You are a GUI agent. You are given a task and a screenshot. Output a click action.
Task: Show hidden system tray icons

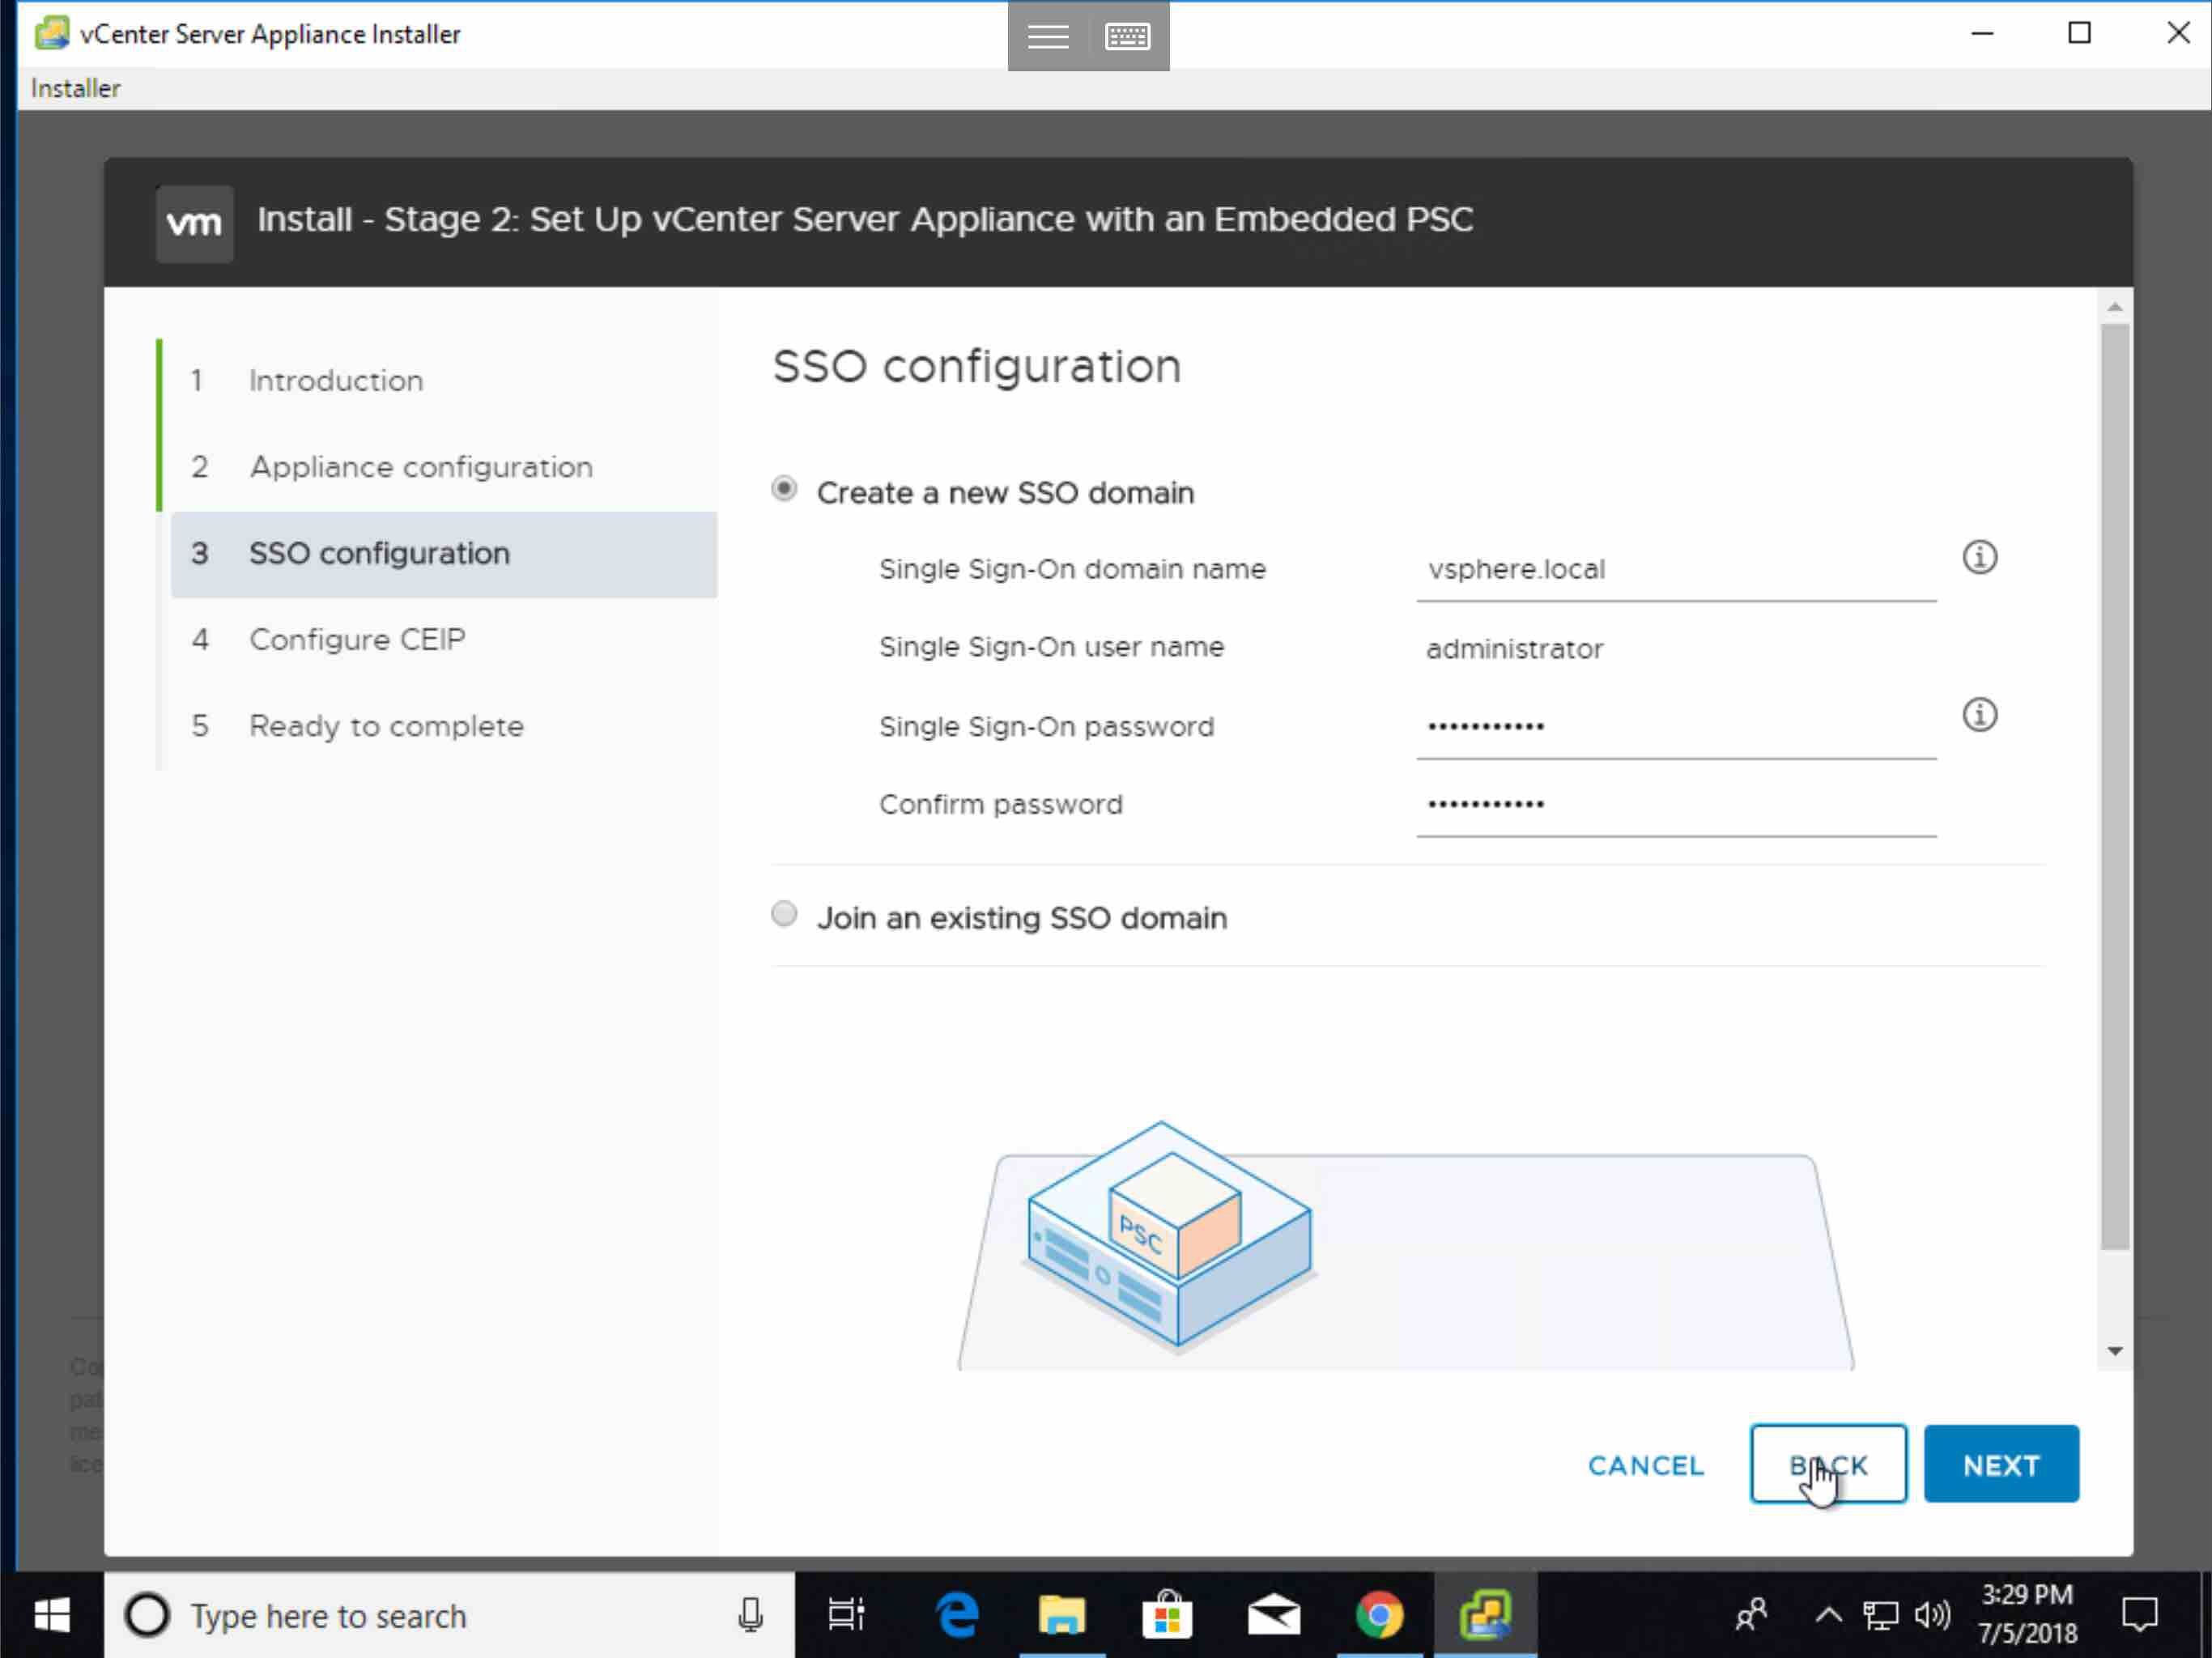coord(1828,1615)
